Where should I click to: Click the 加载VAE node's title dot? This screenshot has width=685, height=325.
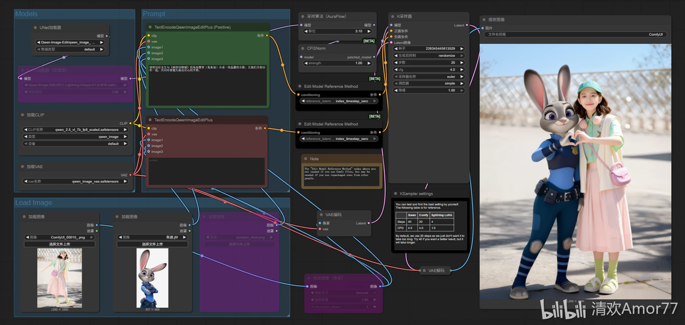pyautogui.click(x=22, y=167)
